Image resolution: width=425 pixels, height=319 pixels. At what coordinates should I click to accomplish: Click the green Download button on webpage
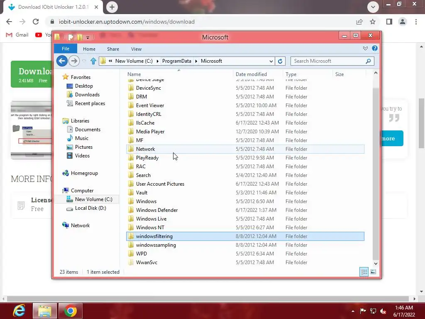pyautogui.click(x=31, y=74)
